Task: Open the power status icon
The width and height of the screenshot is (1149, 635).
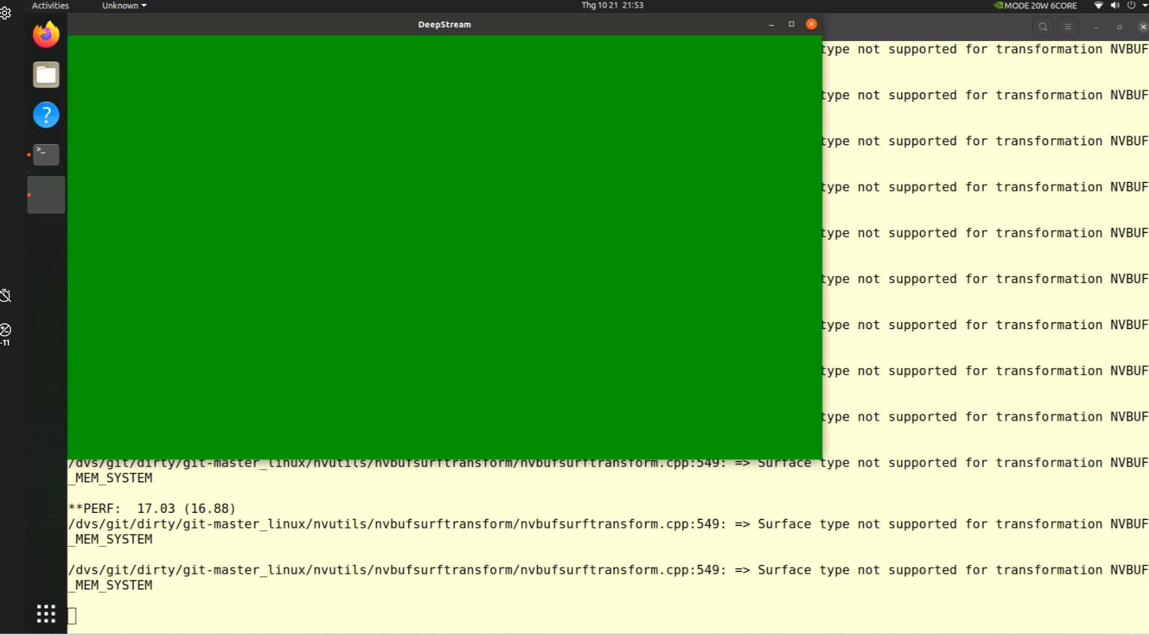Action: point(1131,5)
